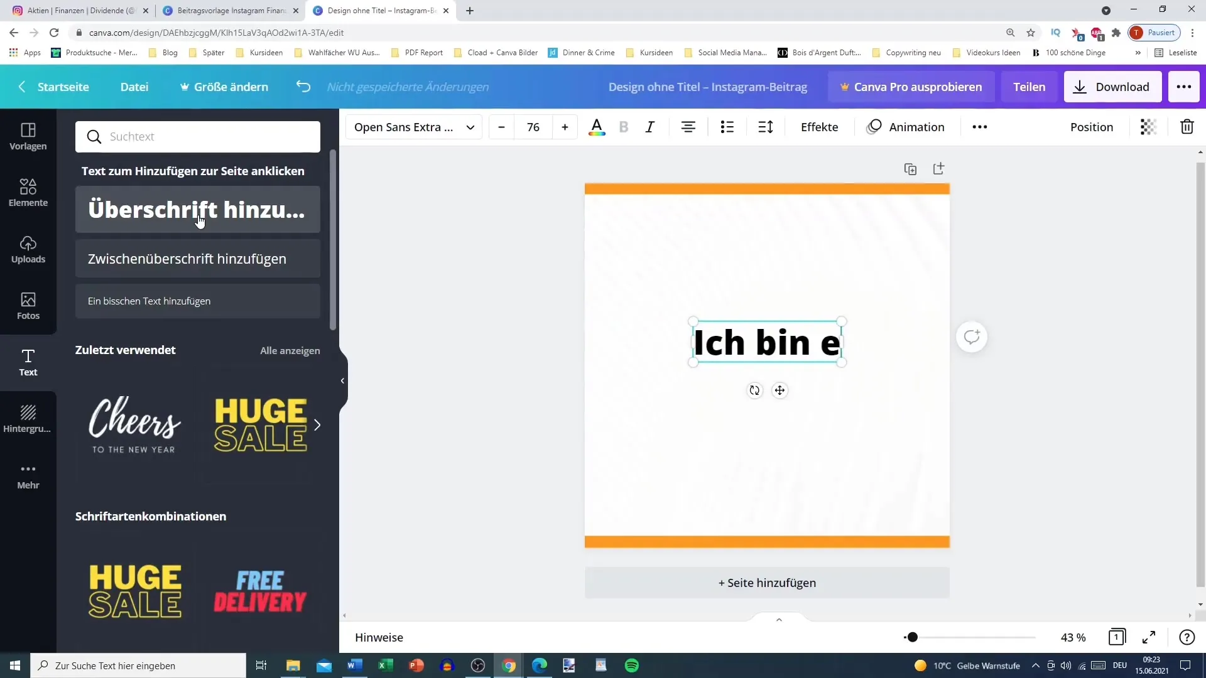This screenshot has height=678, width=1206.
Task: Open the page grid view icon
Action: pyautogui.click(x=1117, y=637)
